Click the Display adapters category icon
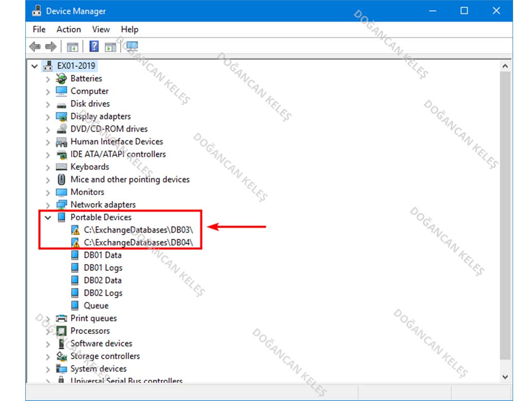The width and height of the screenshot is (528, 401). 61,117
